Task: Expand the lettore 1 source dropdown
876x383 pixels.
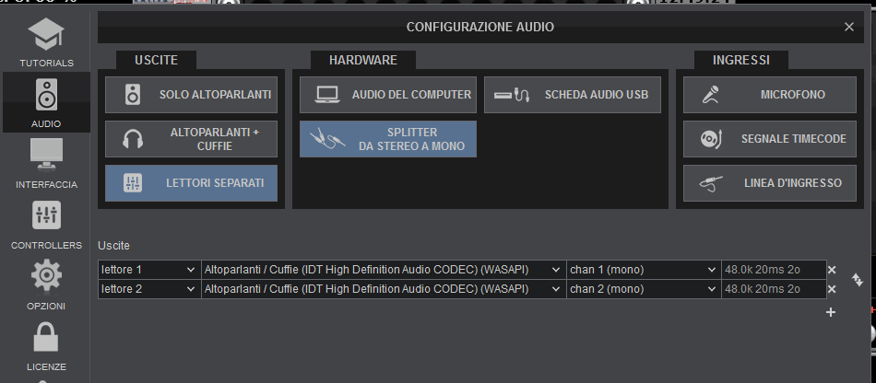Action: click(x=148, y=270)
